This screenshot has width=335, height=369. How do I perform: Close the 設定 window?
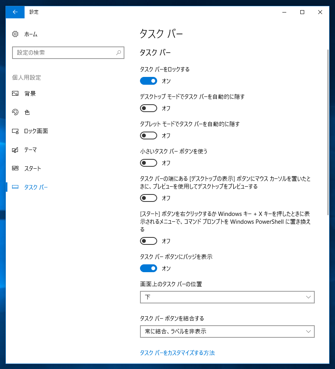pos(320,12)
